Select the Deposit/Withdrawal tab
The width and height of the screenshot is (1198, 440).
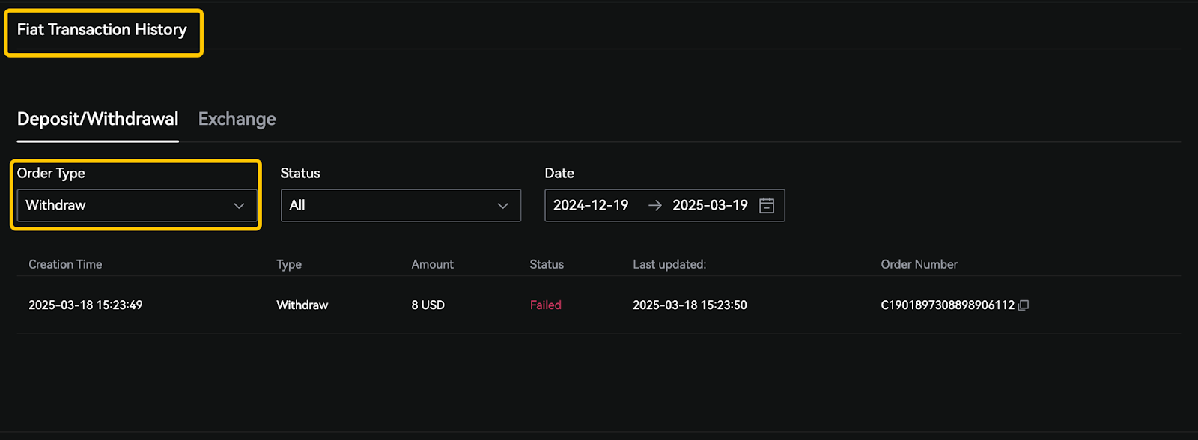(x=97, y=119)
